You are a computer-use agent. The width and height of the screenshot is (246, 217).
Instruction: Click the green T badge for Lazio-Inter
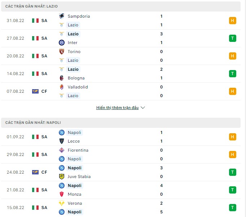232,38
